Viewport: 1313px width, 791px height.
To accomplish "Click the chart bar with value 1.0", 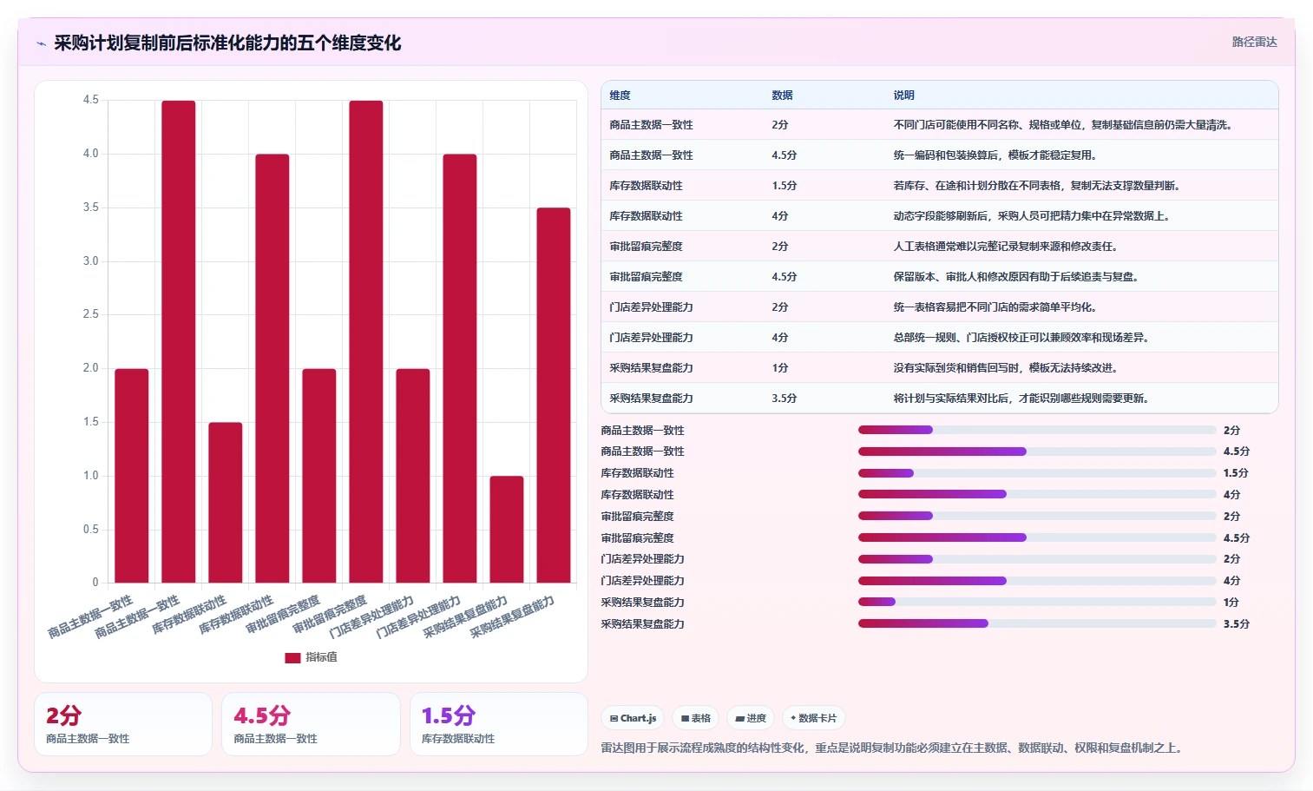I will tap(507, 530).
